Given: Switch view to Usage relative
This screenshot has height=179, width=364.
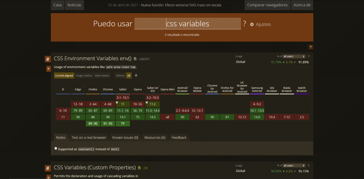Looking at the screenshot, I should click(x=84, y=75).
